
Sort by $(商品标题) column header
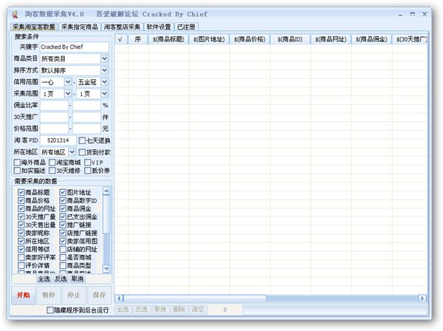point(168,39)
